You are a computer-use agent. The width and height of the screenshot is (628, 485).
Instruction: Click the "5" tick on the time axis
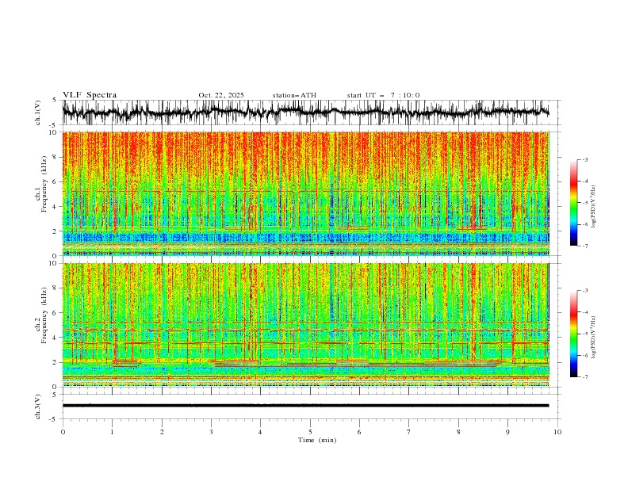click(310, 432)
